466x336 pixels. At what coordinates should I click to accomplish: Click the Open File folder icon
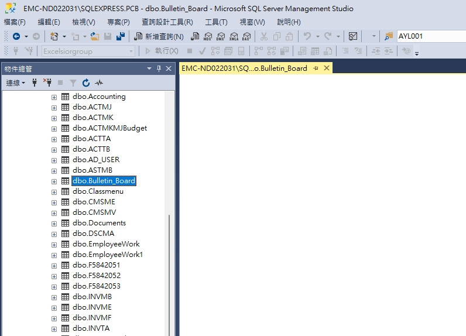coord(94,36)
